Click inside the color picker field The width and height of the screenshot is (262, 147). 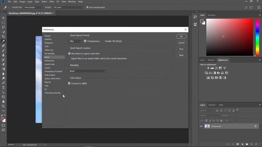tap(230, 37)
